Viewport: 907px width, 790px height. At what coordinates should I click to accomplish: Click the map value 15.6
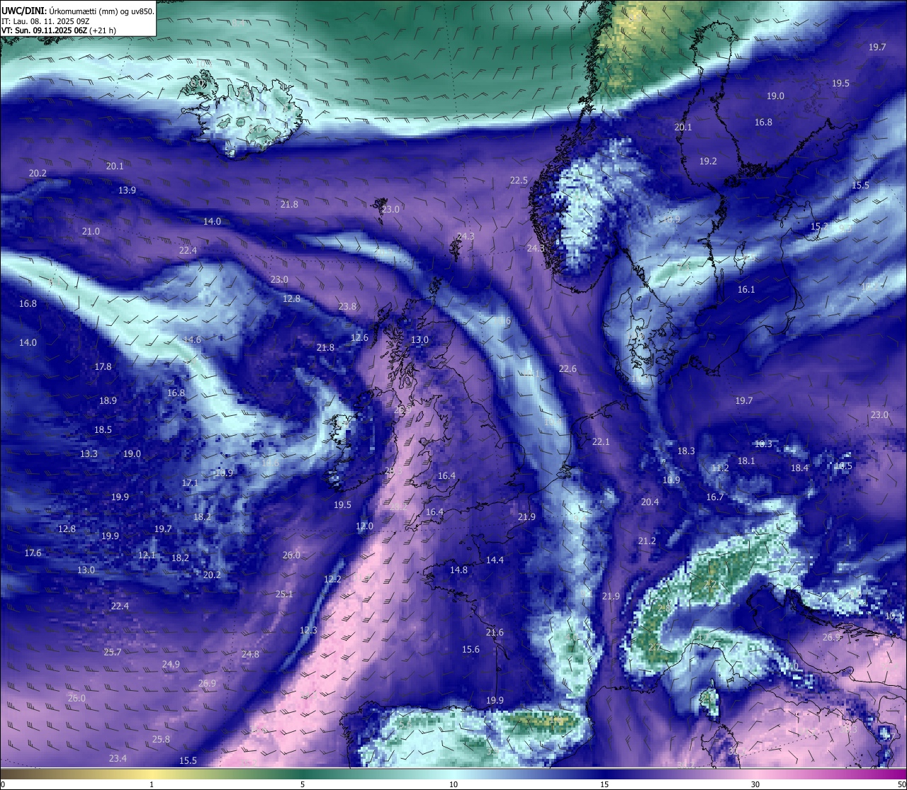click(x=471, y=649)
